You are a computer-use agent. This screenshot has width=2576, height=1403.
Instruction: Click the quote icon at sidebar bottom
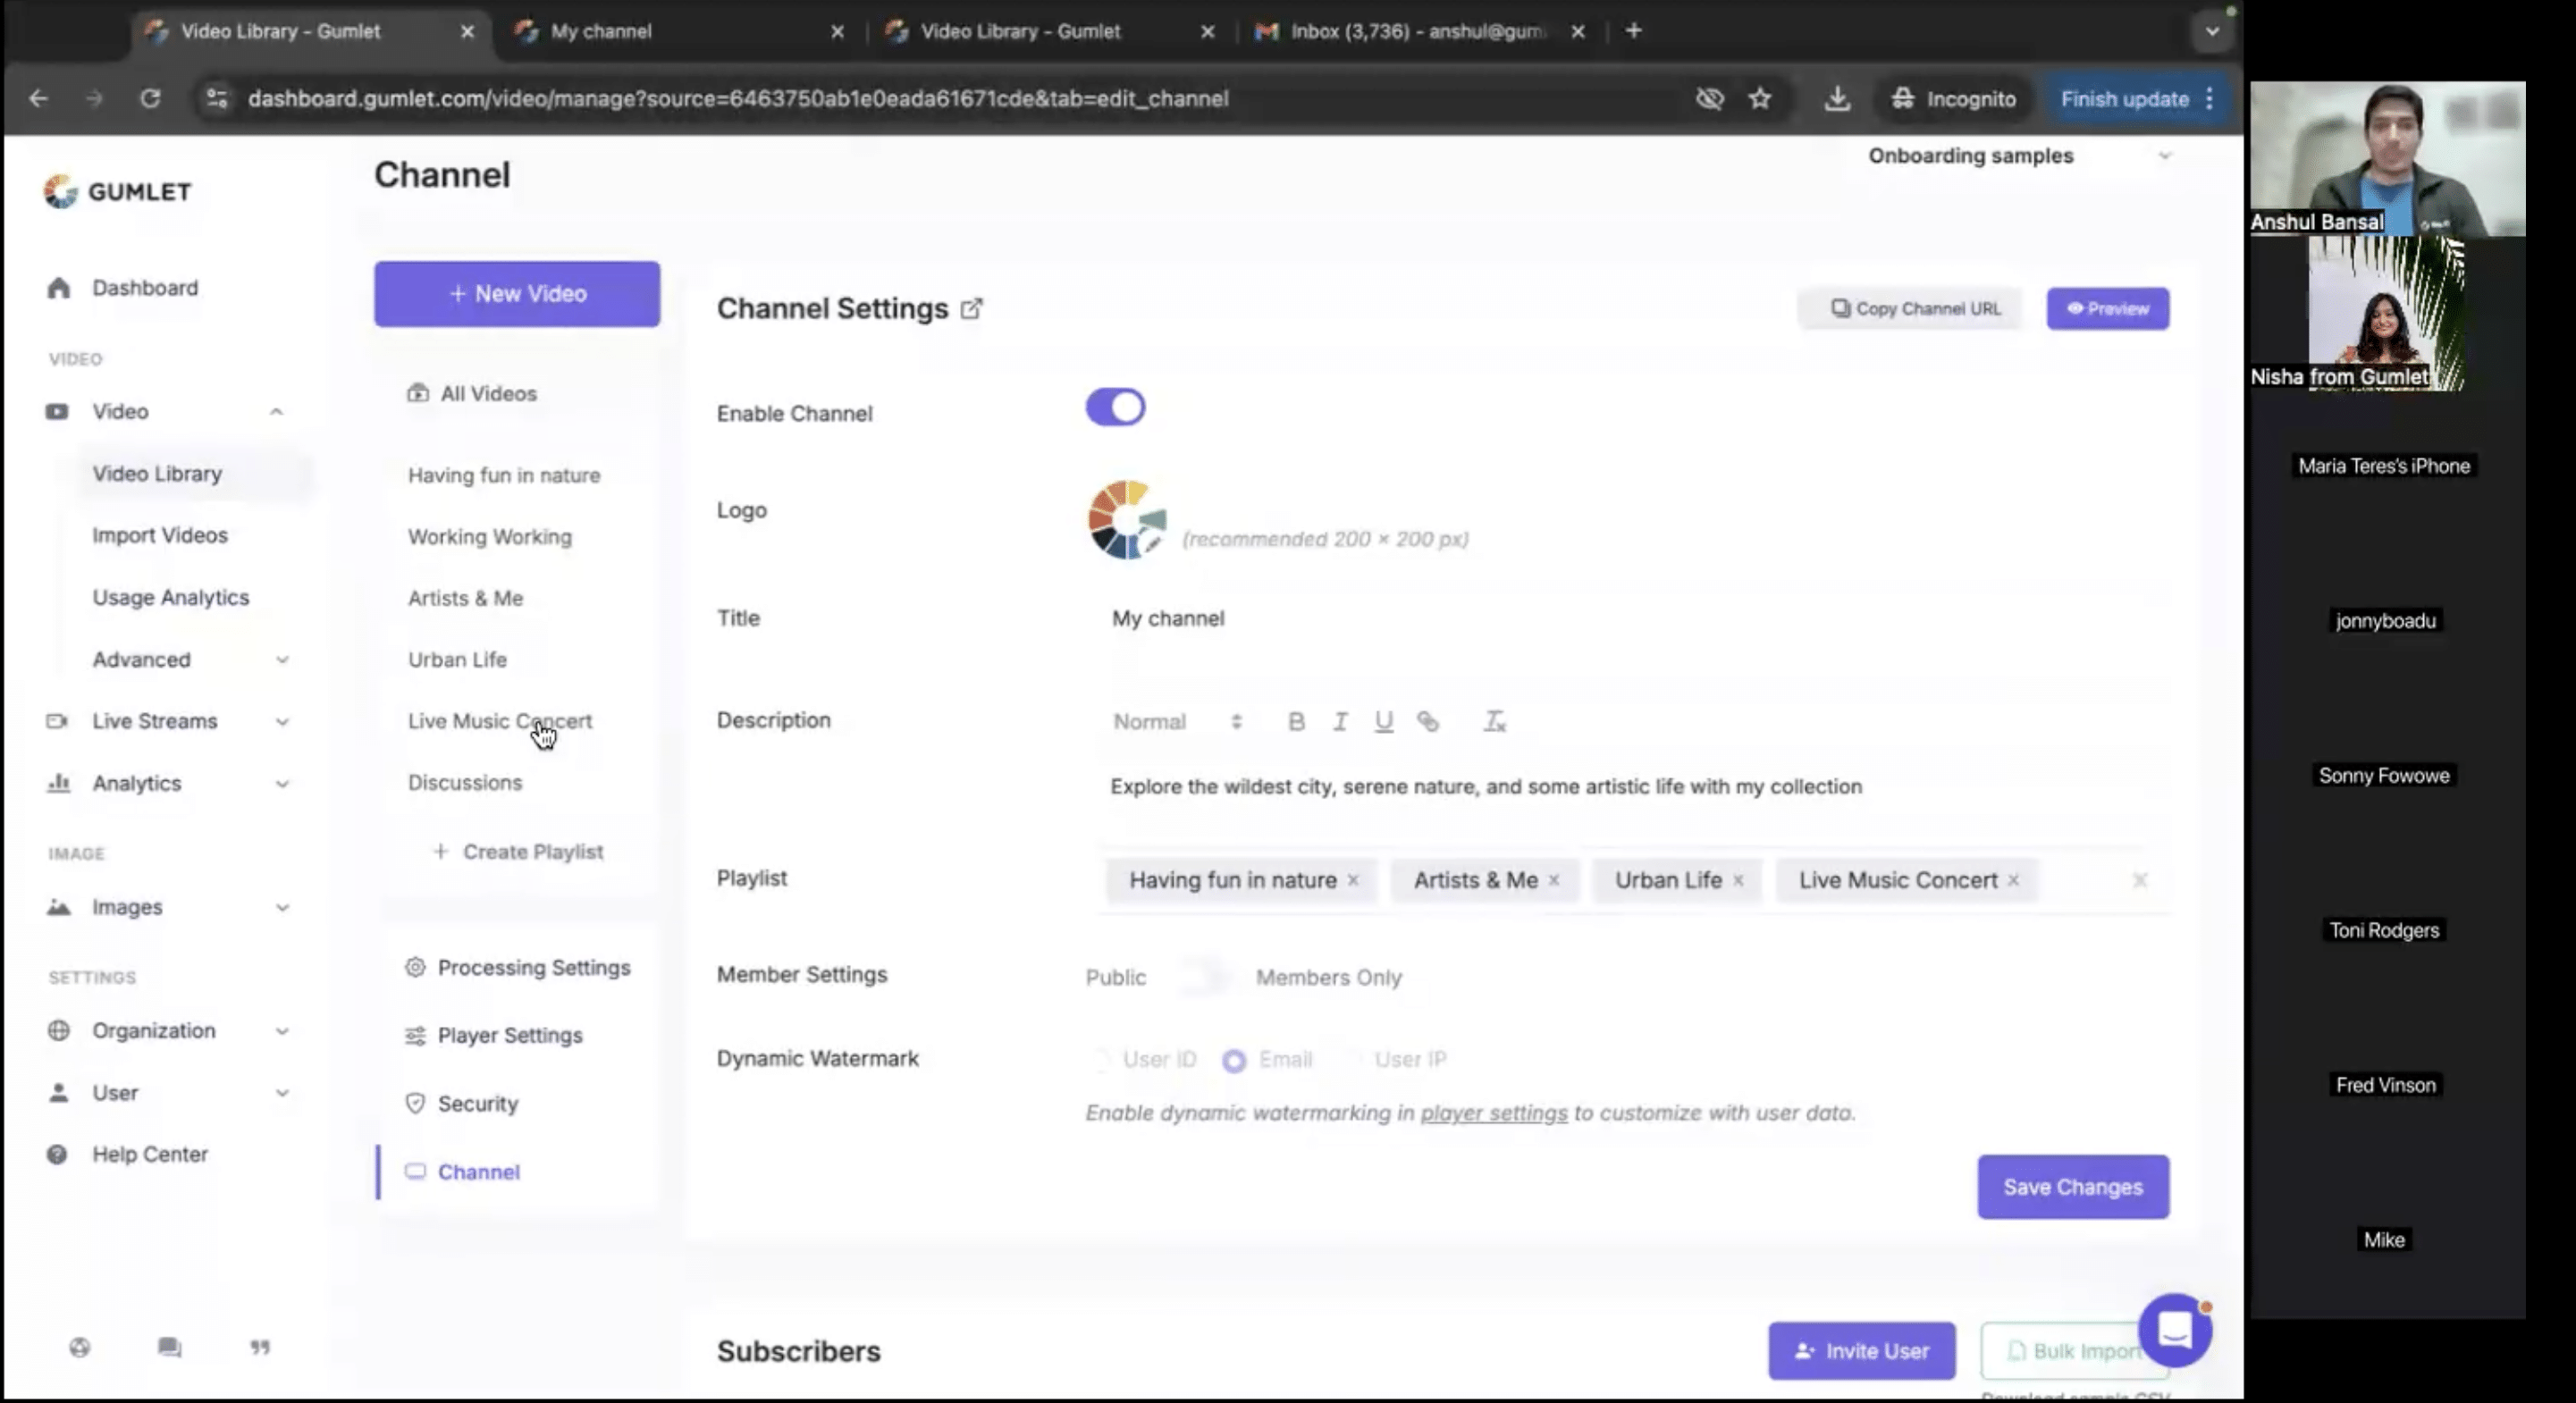pos(260,1347)
